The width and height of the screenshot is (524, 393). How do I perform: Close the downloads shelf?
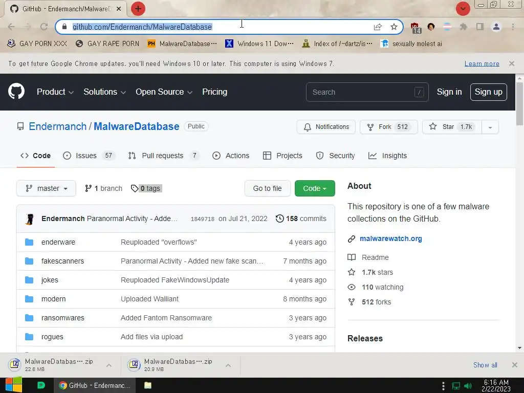(x=515, y=364)
